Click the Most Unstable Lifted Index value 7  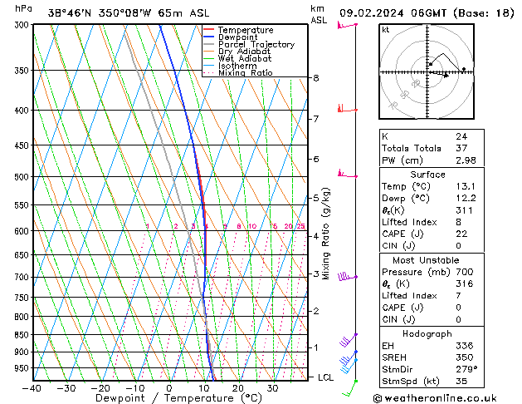click(x=458, y=296)
